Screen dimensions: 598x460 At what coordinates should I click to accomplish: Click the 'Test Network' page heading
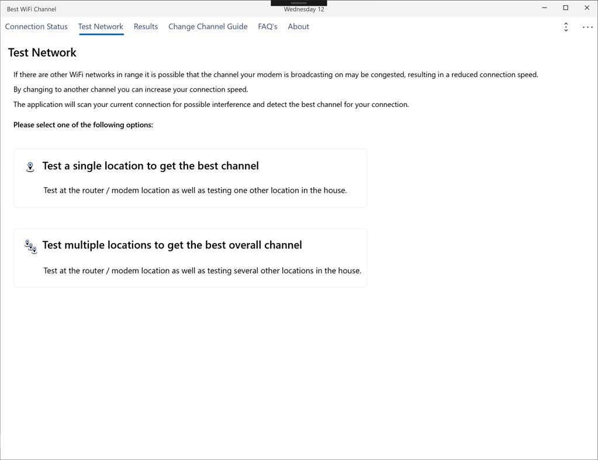(42, 52)
